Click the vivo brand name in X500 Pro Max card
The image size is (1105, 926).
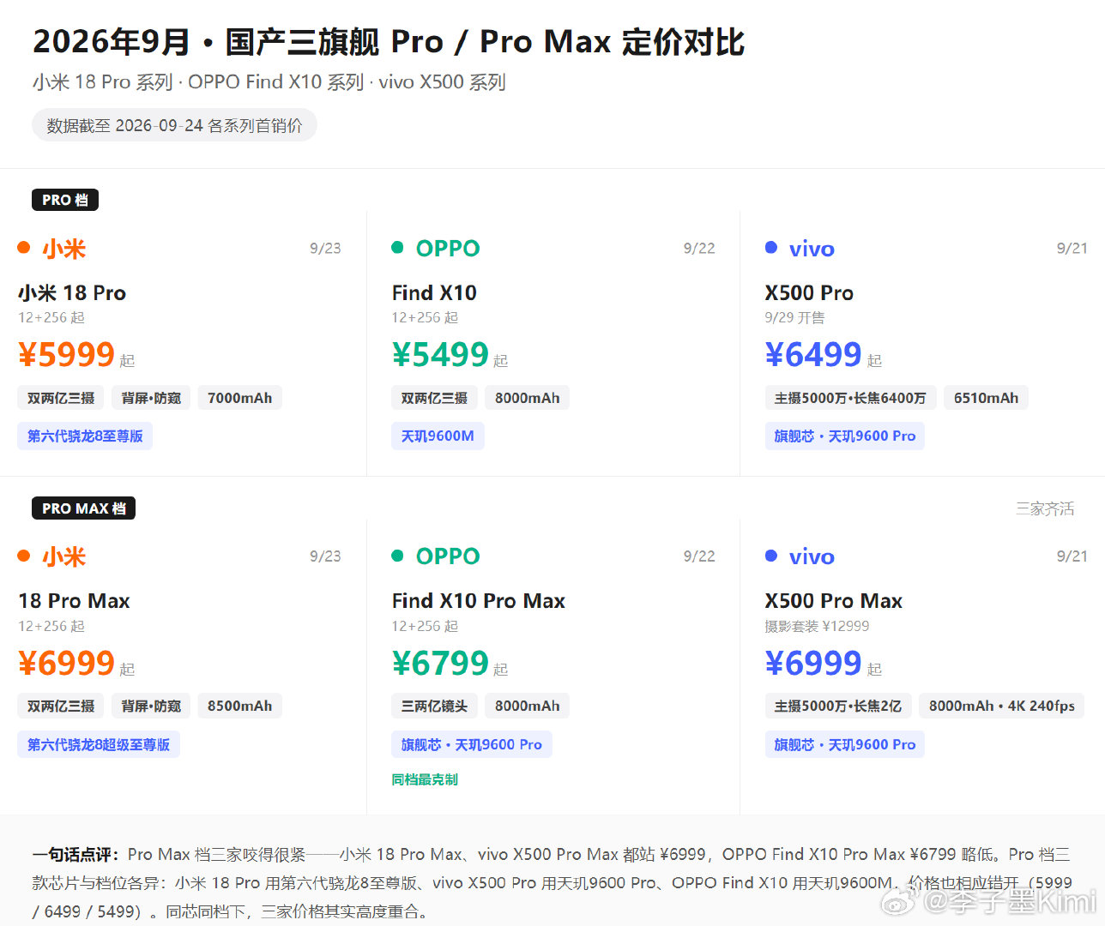(812, 556)
